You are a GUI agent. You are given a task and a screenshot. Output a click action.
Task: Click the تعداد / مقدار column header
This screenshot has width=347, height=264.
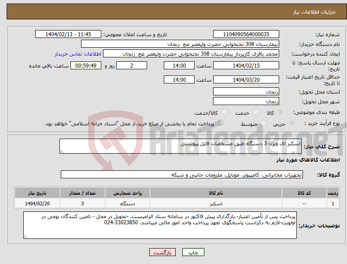pos(82,193)
